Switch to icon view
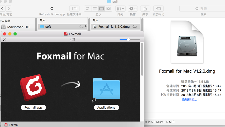The height and width of the screenshot is (127, 225). point(88,9)
